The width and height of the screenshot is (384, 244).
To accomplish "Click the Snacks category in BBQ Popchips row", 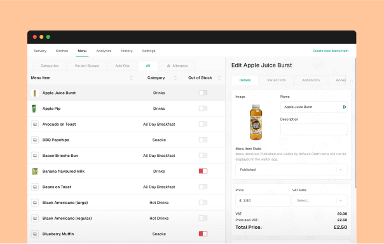I will pyautogui.click(x=159, y=140).
